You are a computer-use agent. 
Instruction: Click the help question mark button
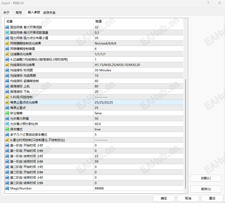[x=208, y=3]
